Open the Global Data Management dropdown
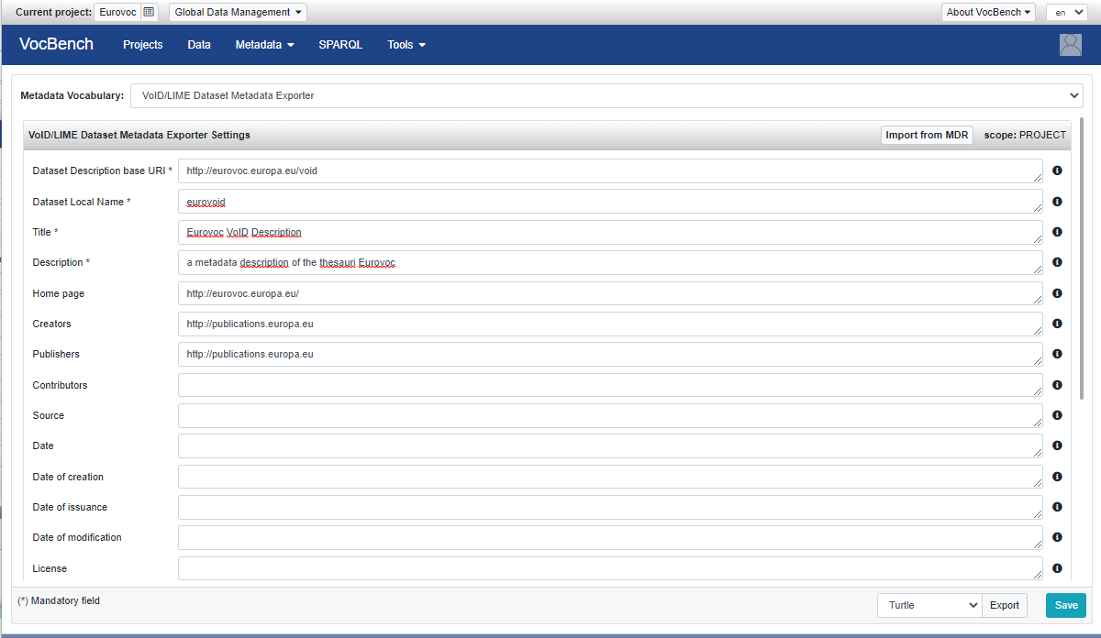This screenshot has width=1101, height=638. click(x=239, y=12)
